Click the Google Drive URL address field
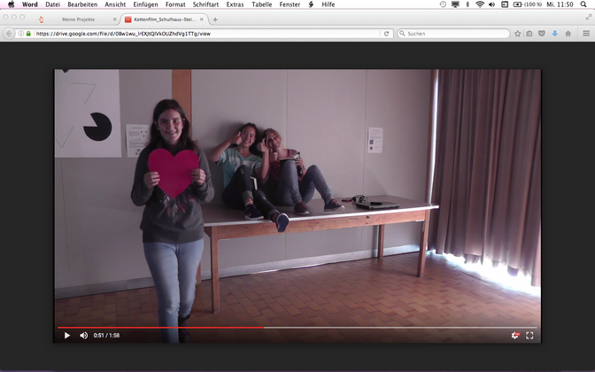The height and width of the screenshot is (372, 595). point(204,34)
